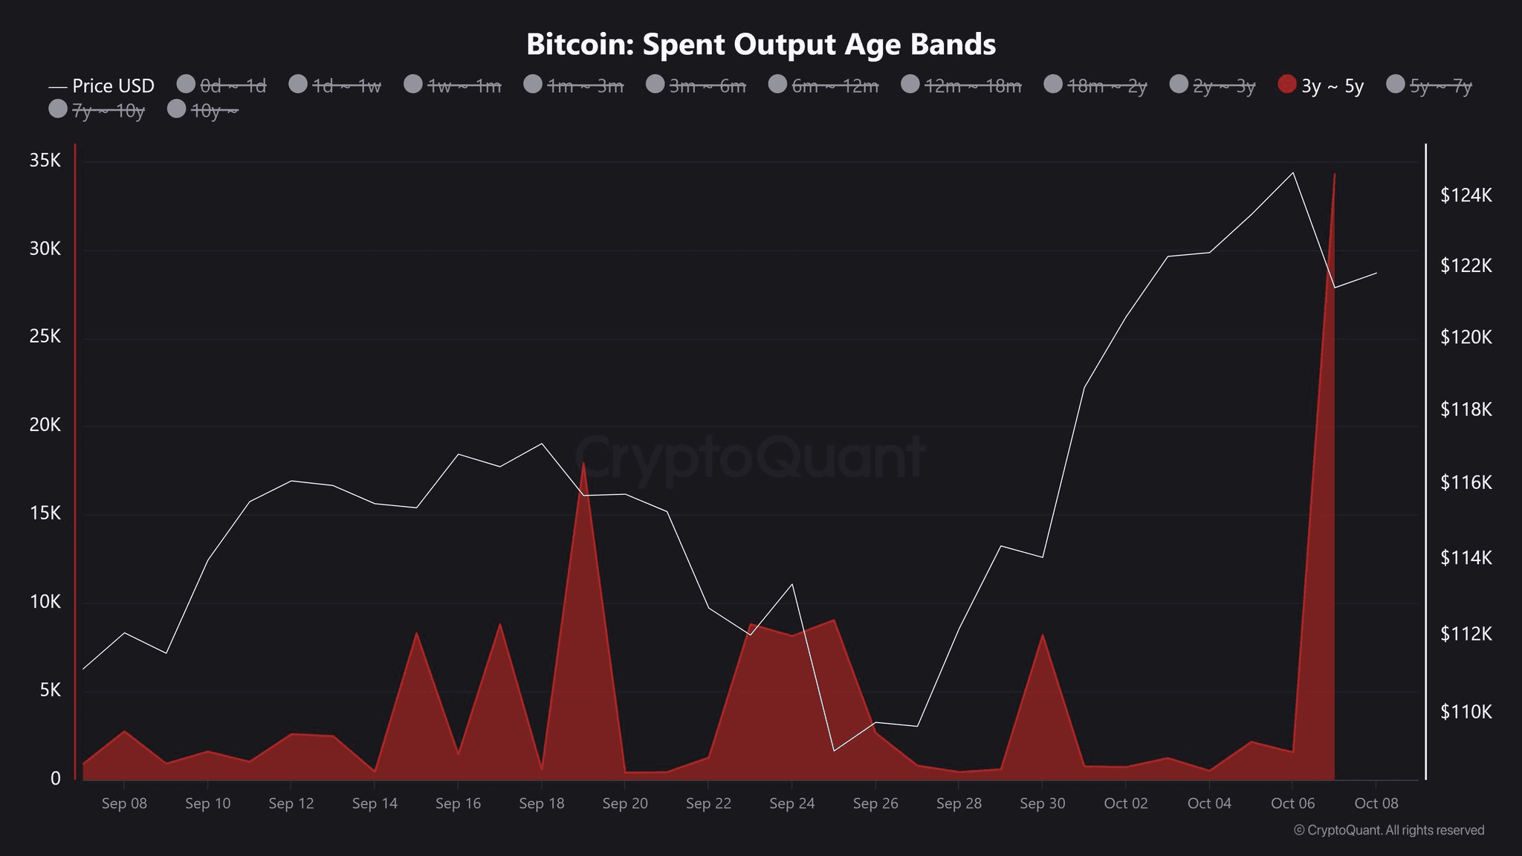Show the 1w ~ 1m age band
The image size is (1522, 856).
click(413, 85)
